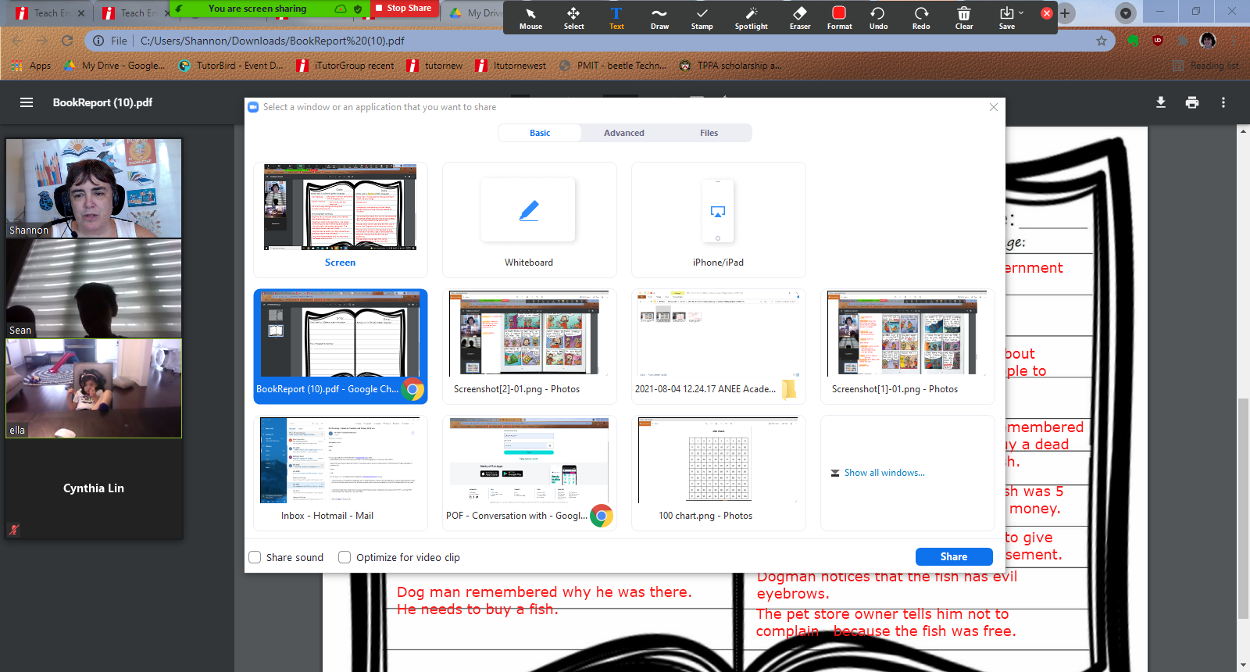Open the Format color options
This screenshot has width=1250, height=672.
tap(839, 18)
